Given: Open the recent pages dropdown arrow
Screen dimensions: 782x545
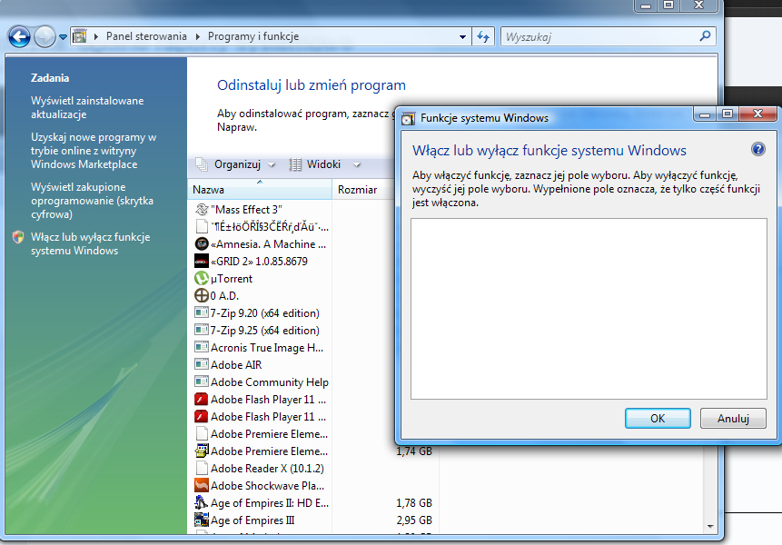Looking at the screenshot, I should tap(63, 37).
